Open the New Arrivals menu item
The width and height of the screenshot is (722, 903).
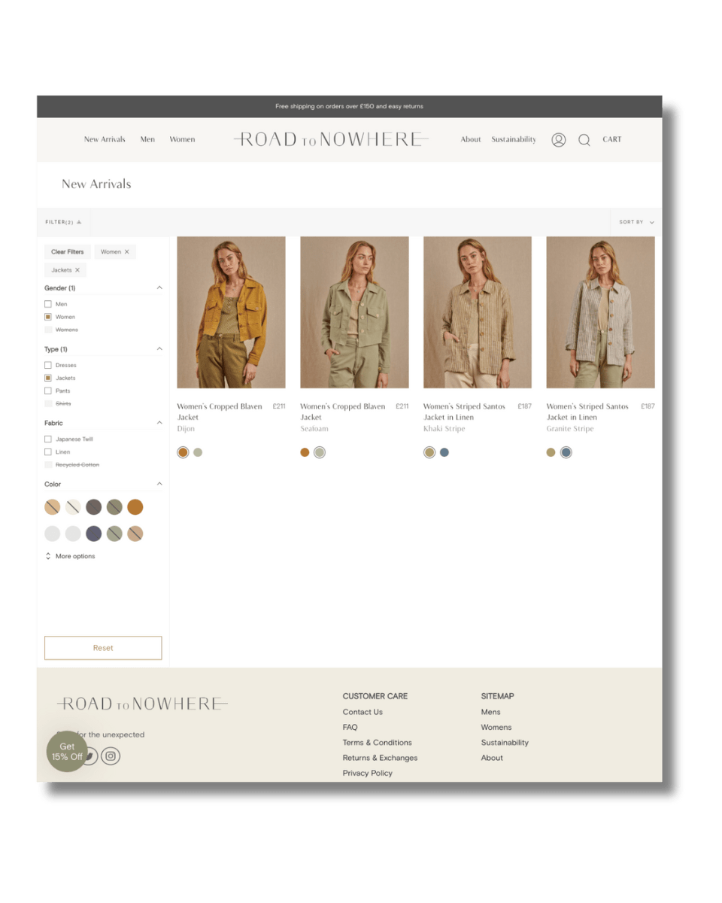105,139
